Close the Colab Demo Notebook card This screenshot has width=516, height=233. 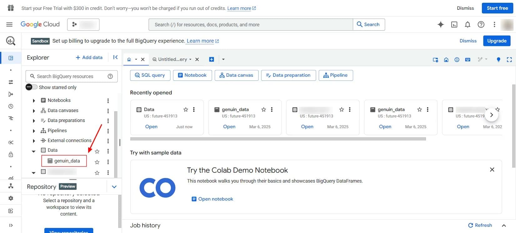[492, 170]
